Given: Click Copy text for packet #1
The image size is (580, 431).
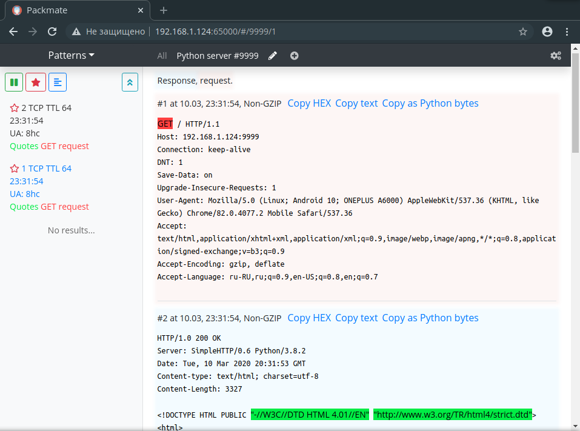Looking at the screenshot, I should (x=356, y=103).
